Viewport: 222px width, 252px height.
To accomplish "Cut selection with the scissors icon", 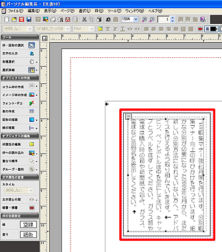I will [x=84, y=19].
